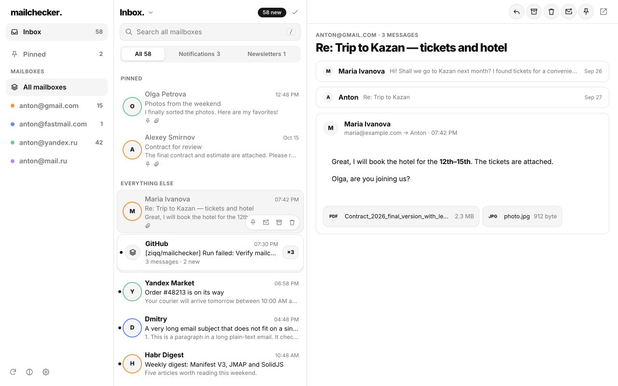This screenshot has height=386, width=618.
Task: Click Maria Ivanova's M avatar in open message
Action: 331,128
